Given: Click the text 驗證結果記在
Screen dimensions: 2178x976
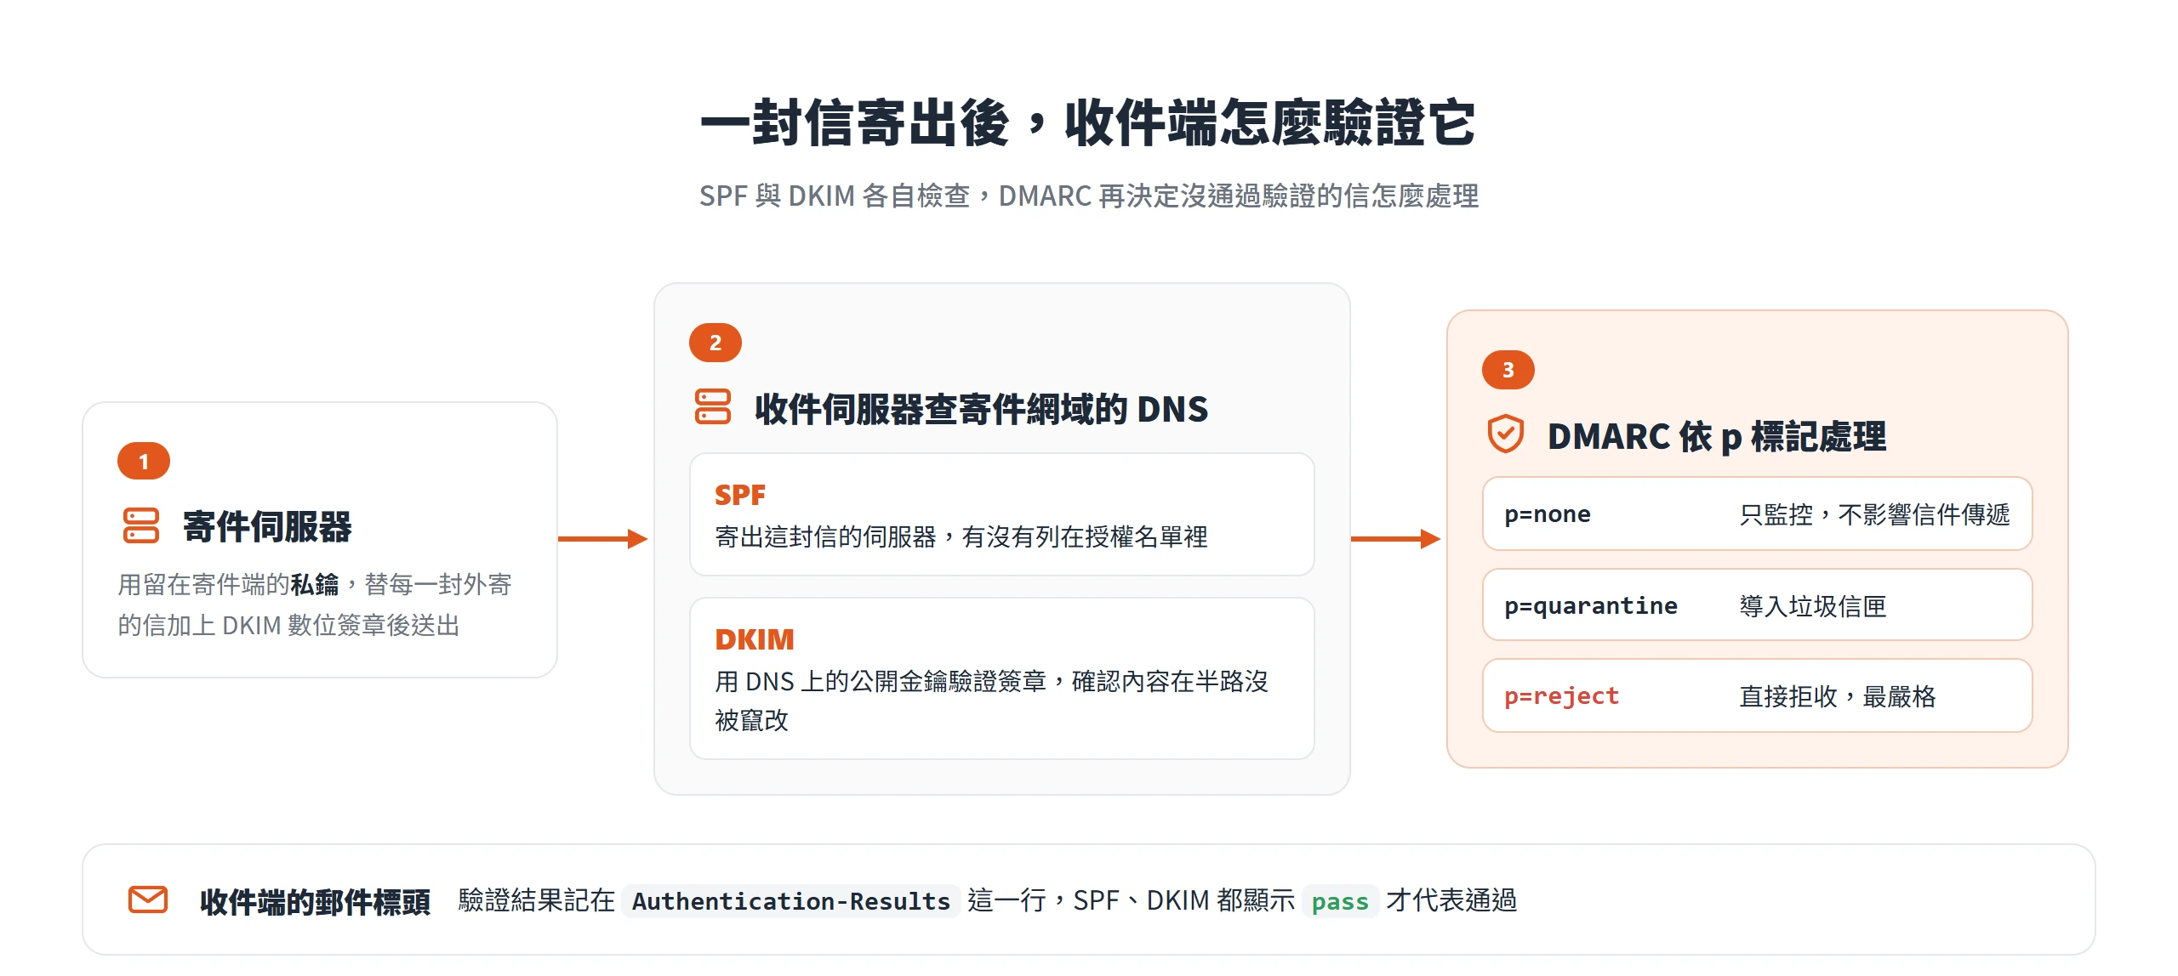Looking at the screenshot, I should coord(537,899).
